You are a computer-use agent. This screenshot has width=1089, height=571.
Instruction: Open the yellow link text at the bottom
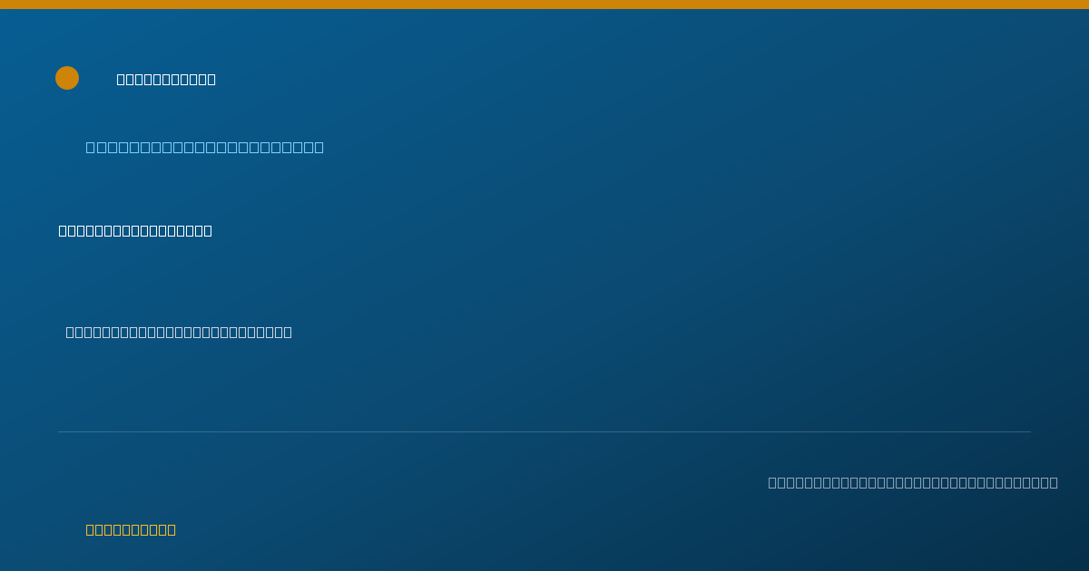coord(131,529)
